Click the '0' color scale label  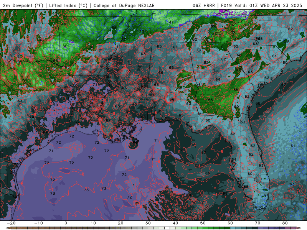pos(66,223)
